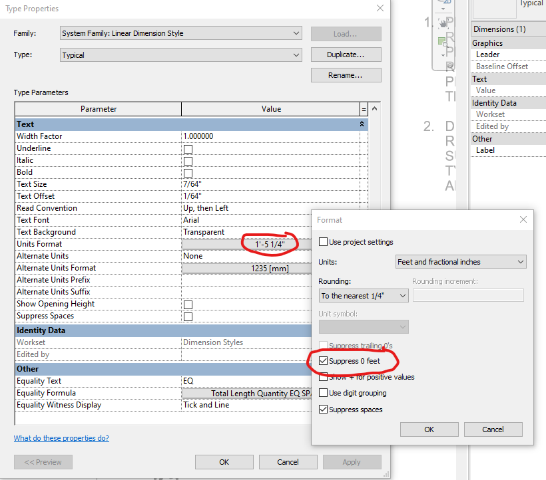Click the zoom region icon on left toolbar
546x480 pixels.
pyautogui.click(x=441, y=40)
